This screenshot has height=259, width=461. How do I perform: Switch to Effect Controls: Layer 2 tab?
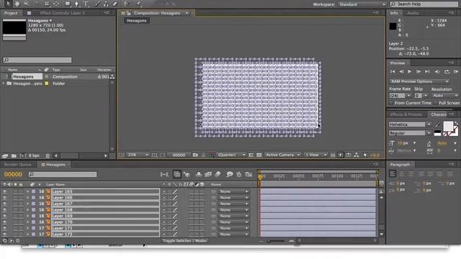point(63,13)
